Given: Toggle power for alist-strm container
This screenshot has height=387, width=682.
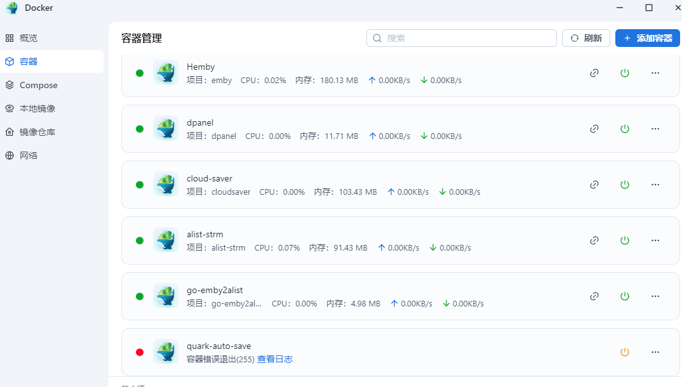Looking at the screenshot, I should [625, 240].
